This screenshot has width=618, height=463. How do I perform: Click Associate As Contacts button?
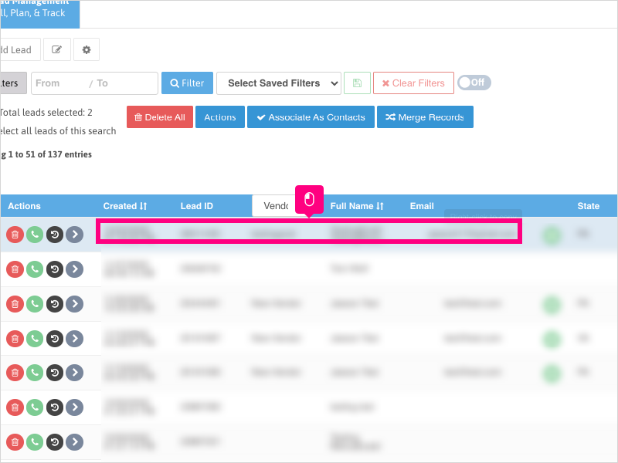click(311, 117)
